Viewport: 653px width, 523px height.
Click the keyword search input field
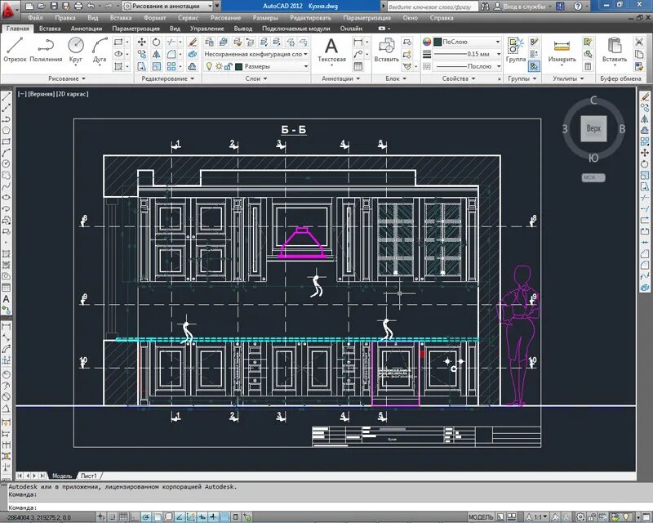432,7
